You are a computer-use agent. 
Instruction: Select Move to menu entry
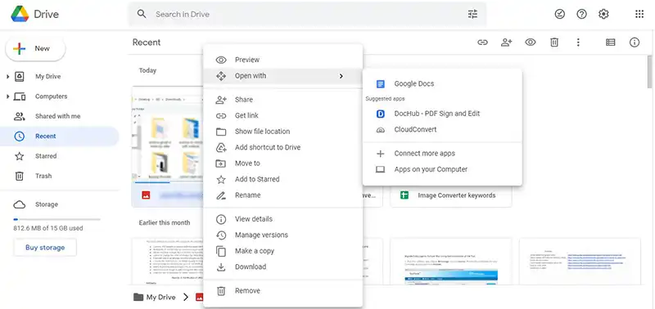pos(282,163)
